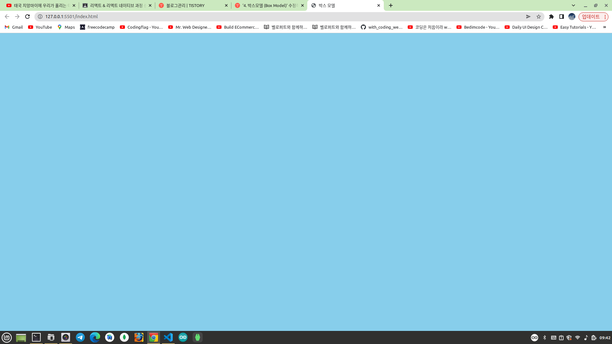Launch Visual Studio Code from taskbar
Viewport: 612px width, 344px height.
tap(168, 337)
